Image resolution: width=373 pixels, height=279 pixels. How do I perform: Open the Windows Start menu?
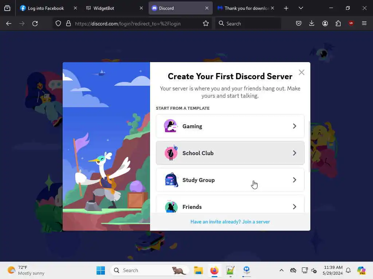[x=101, y=270]
